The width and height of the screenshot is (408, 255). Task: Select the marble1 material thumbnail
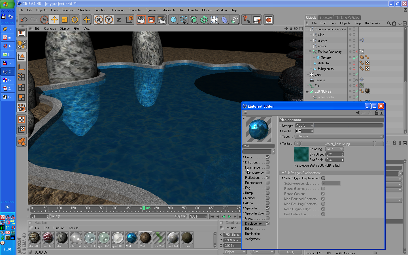tap(48, 238)
